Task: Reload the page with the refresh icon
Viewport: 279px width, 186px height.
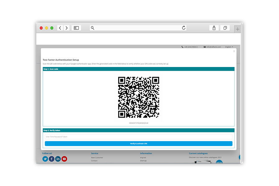Action: point(184,28)
